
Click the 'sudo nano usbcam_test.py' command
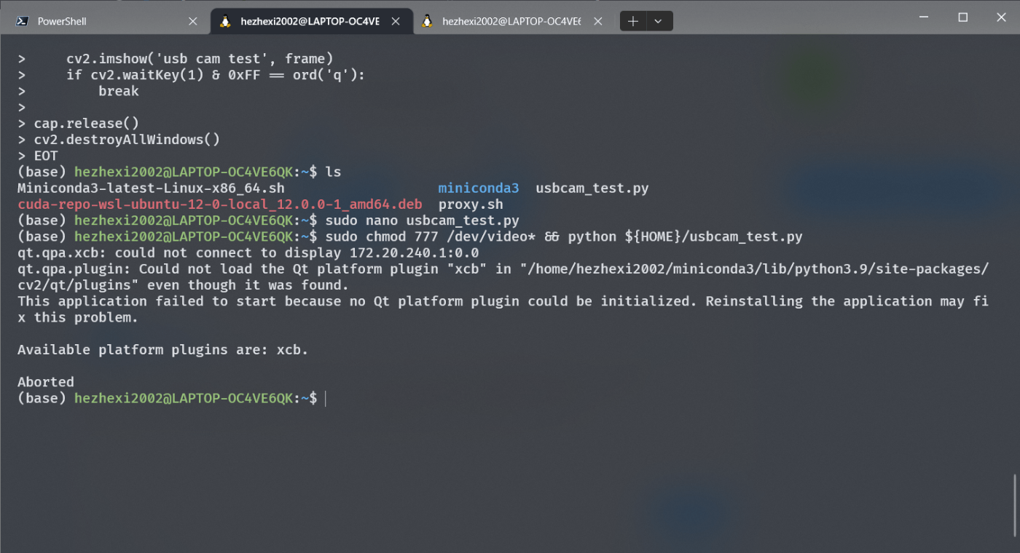(x=422, y=220)
